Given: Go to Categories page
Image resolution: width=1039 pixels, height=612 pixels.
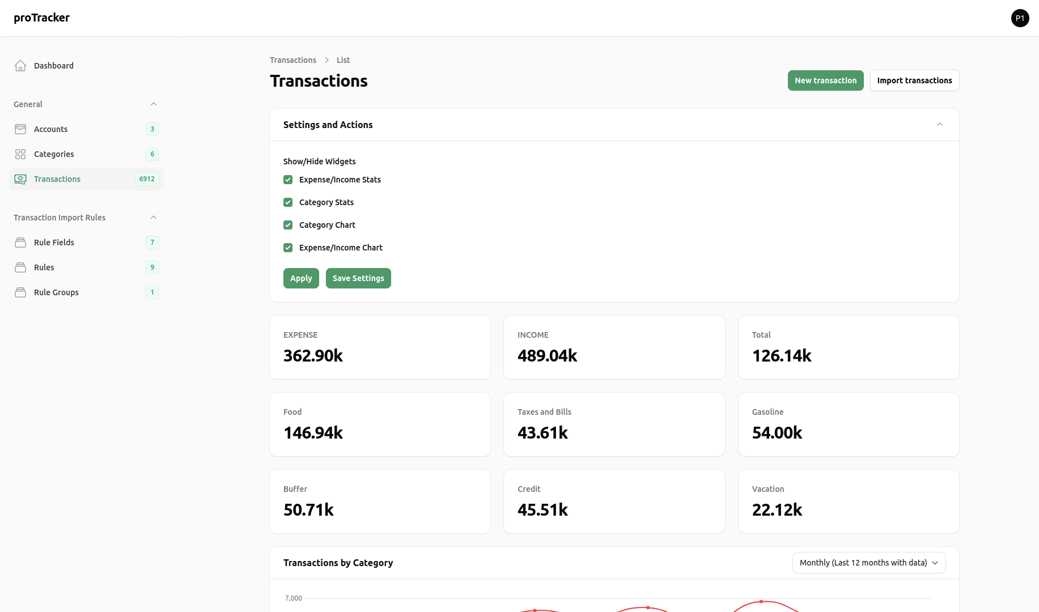Looking at the screenshot, I should click(x=86, y=154).
